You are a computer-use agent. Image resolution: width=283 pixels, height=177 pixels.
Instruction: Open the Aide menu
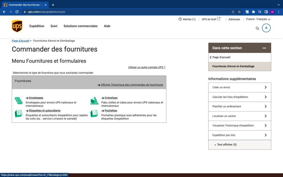point(107,26)
